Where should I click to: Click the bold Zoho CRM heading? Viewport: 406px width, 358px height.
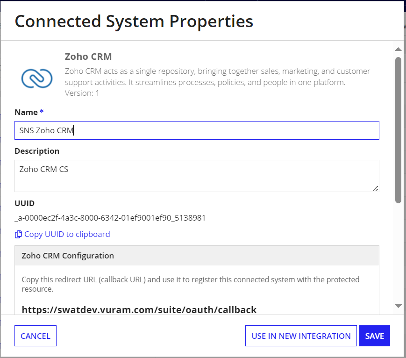(88, 57)
